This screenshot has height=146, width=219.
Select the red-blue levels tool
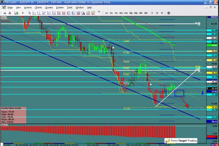click(x=78, y=13)
